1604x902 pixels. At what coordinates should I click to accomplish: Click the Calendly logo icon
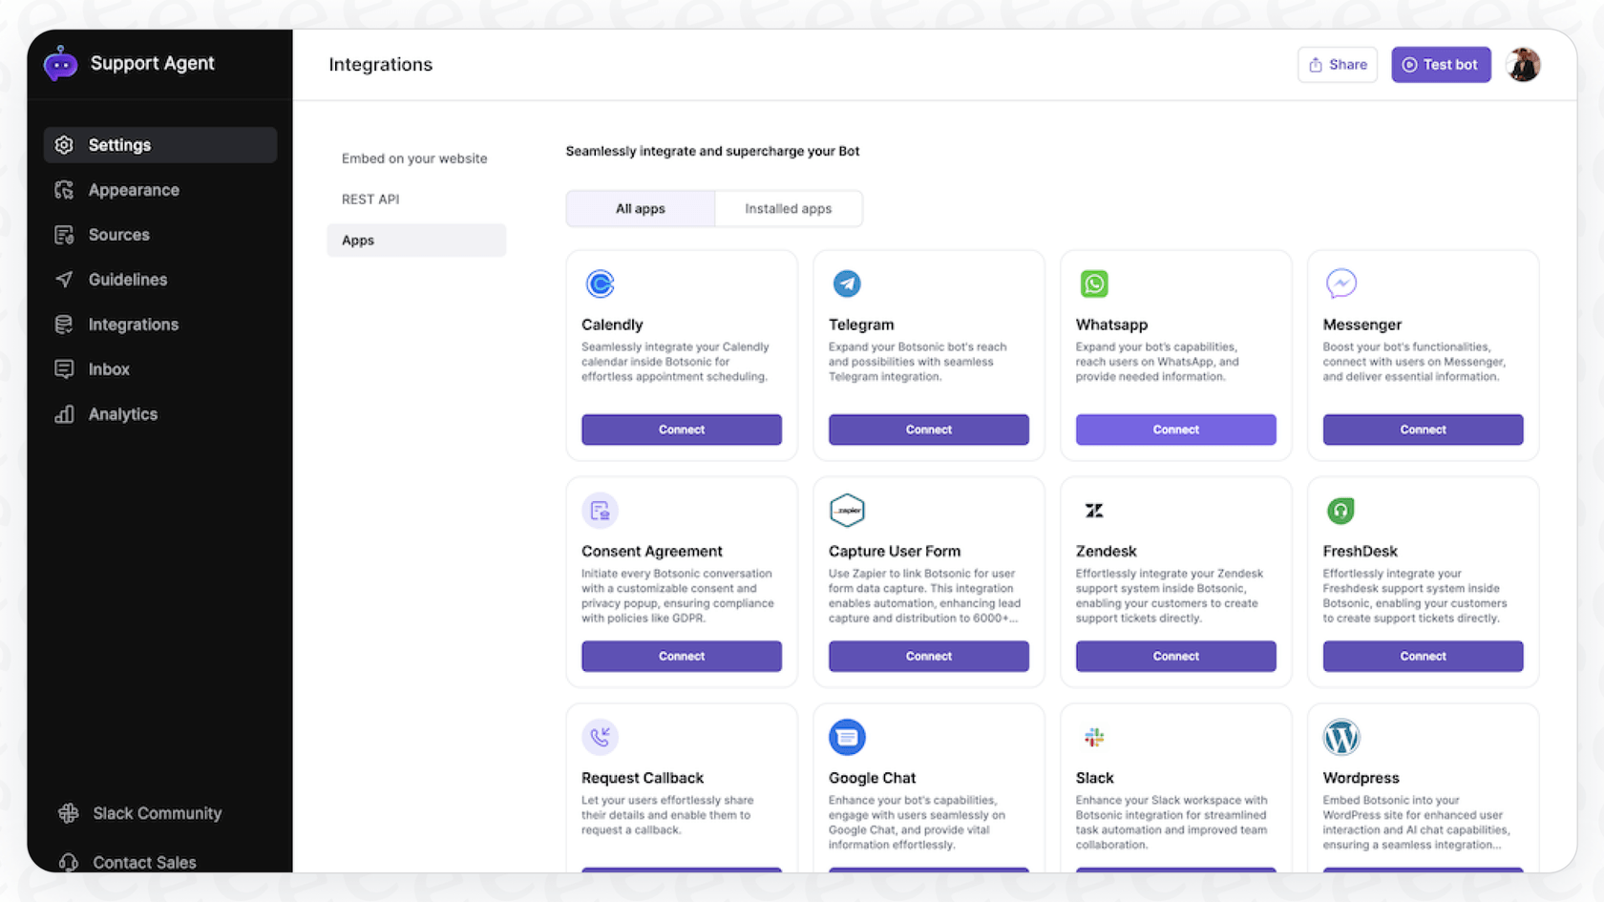coord(600,283)
